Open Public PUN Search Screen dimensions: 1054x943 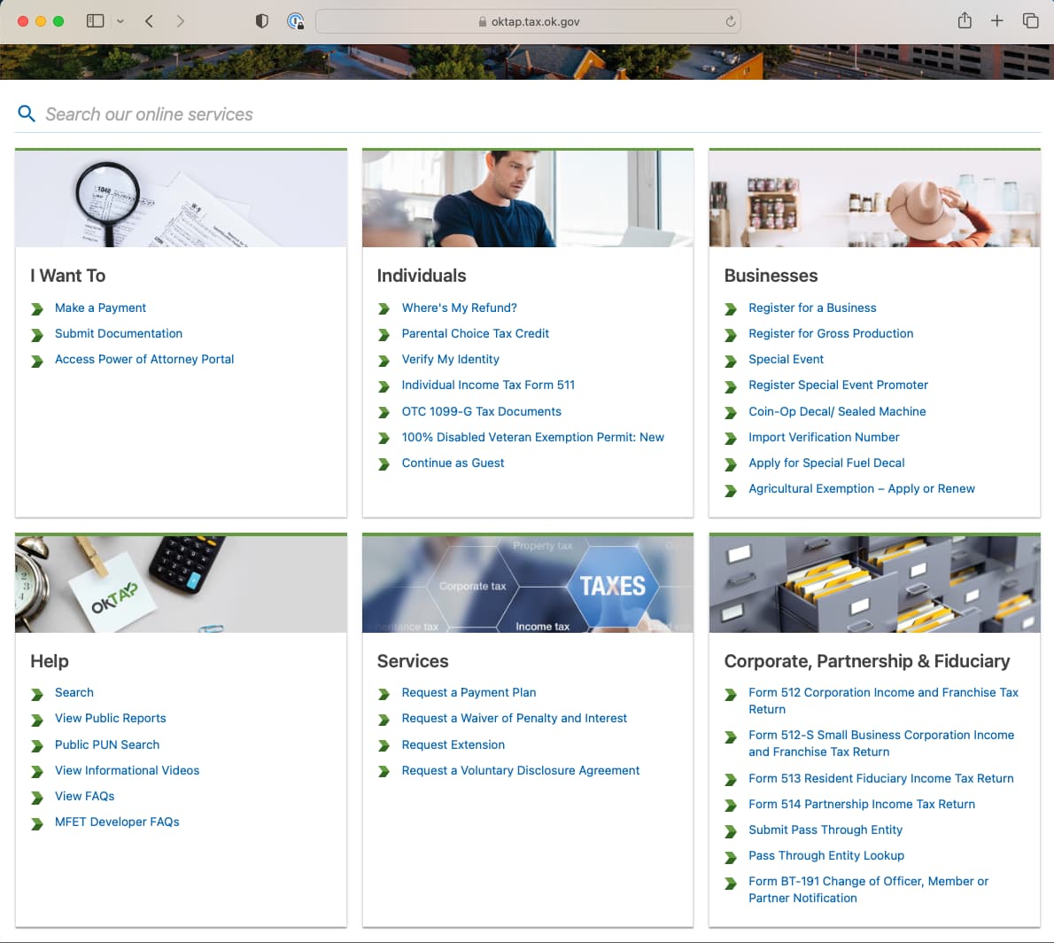(107, 744)
